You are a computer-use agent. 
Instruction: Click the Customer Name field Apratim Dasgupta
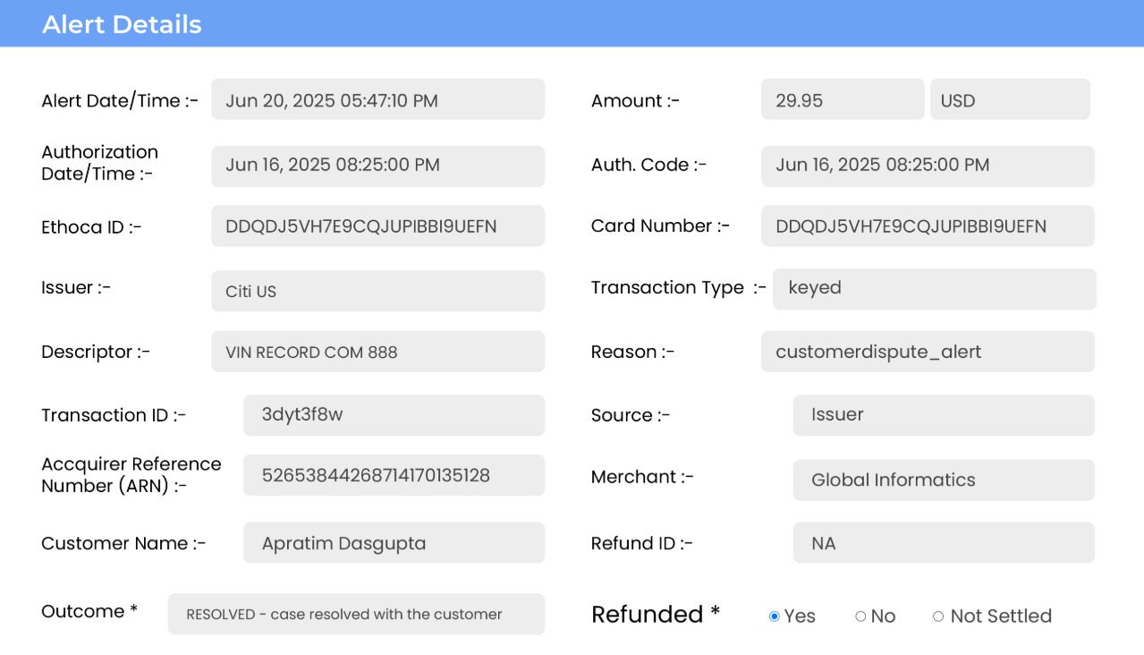tap(394, 543)
